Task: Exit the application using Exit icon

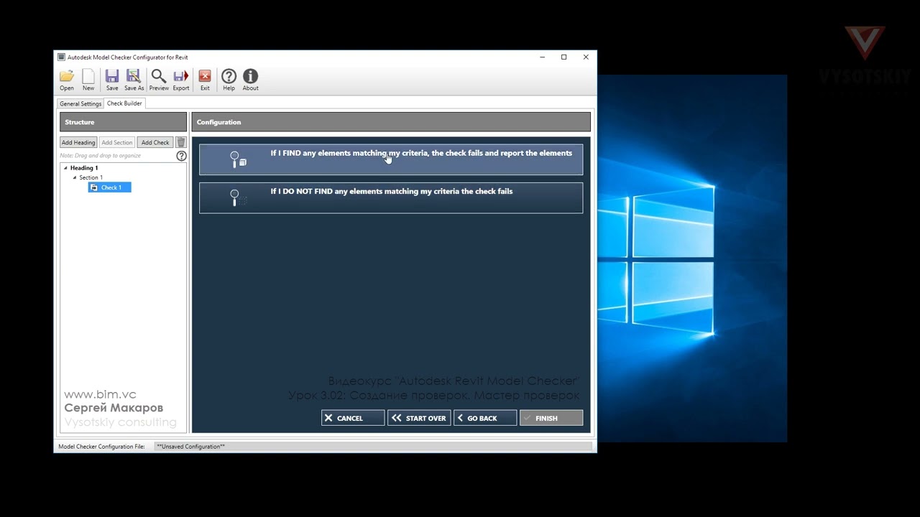Action: (205, 80)
